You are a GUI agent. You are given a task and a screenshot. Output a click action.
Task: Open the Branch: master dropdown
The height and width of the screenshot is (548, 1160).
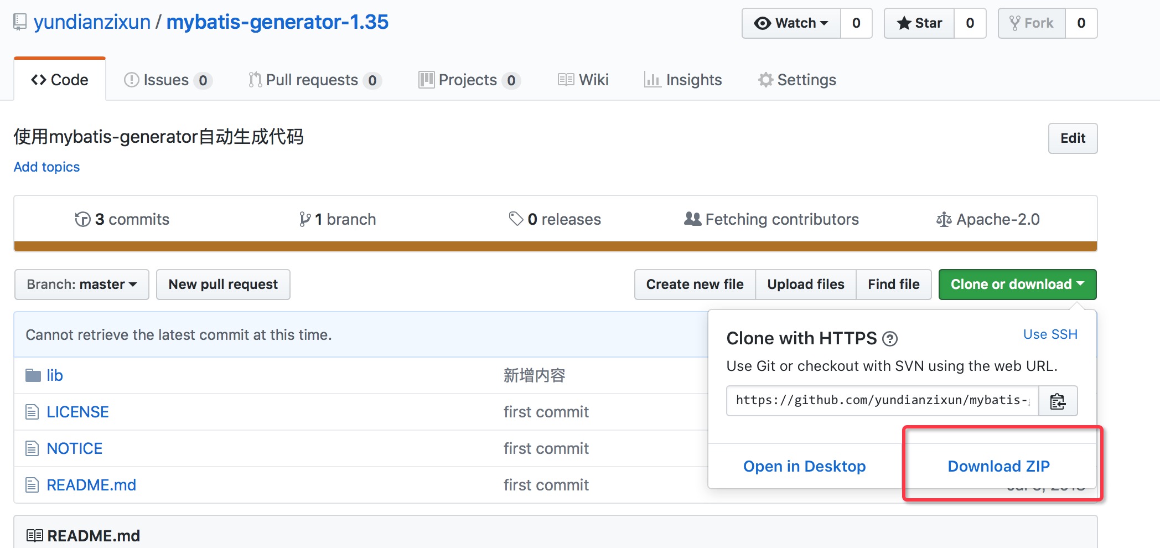[82, 285]
